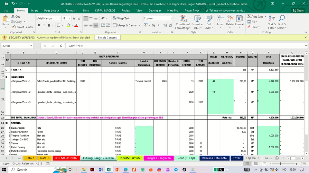Adjust the zoom slider handle
This screenshot has height=173, width=309.
click(x=280, y=164)
